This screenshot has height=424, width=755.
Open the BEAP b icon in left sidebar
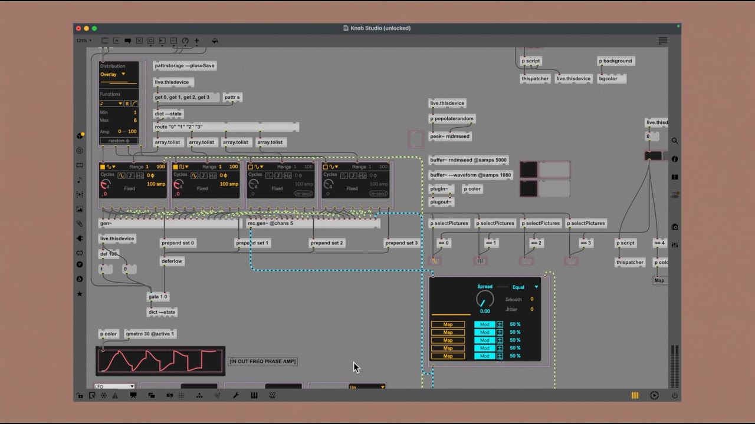coord(80,279)
